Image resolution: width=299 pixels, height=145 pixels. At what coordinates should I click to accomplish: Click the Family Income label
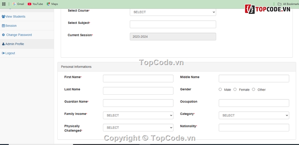click(x=75, y=114)
